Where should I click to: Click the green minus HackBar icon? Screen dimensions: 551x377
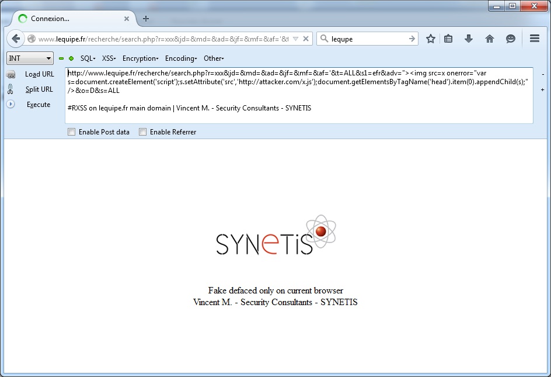pyautogui.click(x=61, y=58)
